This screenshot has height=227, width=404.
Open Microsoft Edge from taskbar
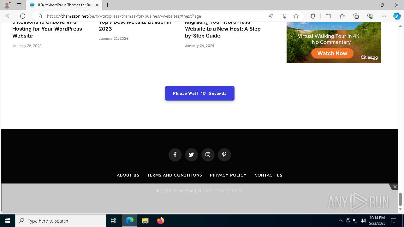(130, 221)
